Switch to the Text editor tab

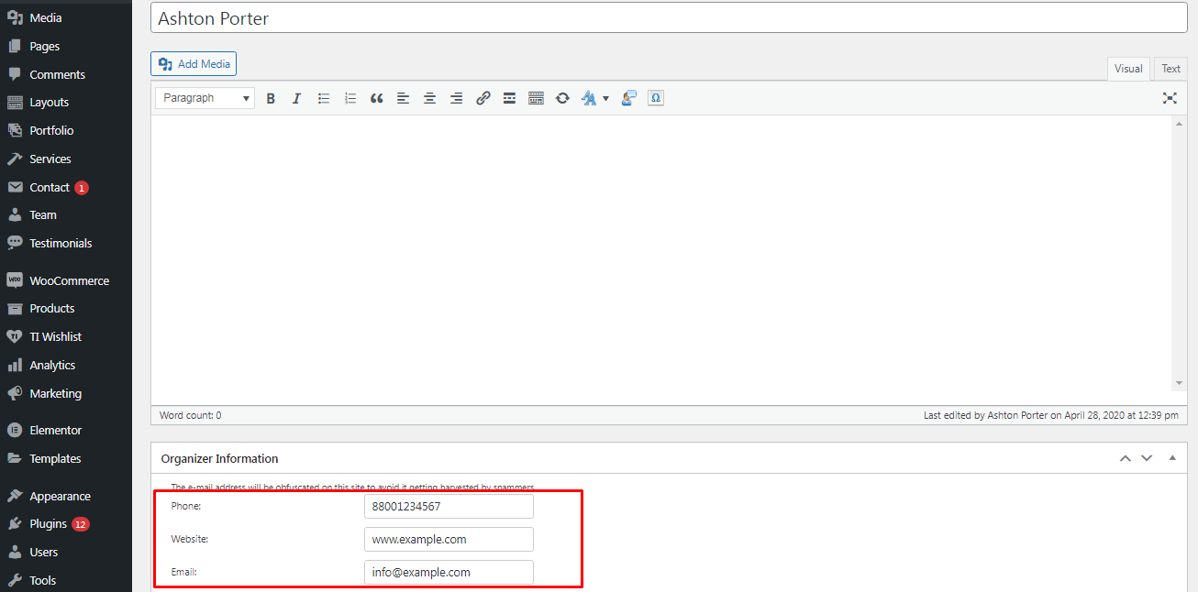(x=1171, y=69)
